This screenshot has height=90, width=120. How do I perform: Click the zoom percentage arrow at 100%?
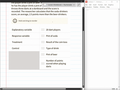(x=117, y=89)
